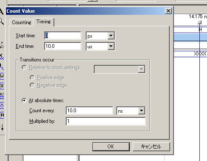This screenshot has height=161, width=207.
Task: Switch to the Counting tab
Action: coord(22,22)
